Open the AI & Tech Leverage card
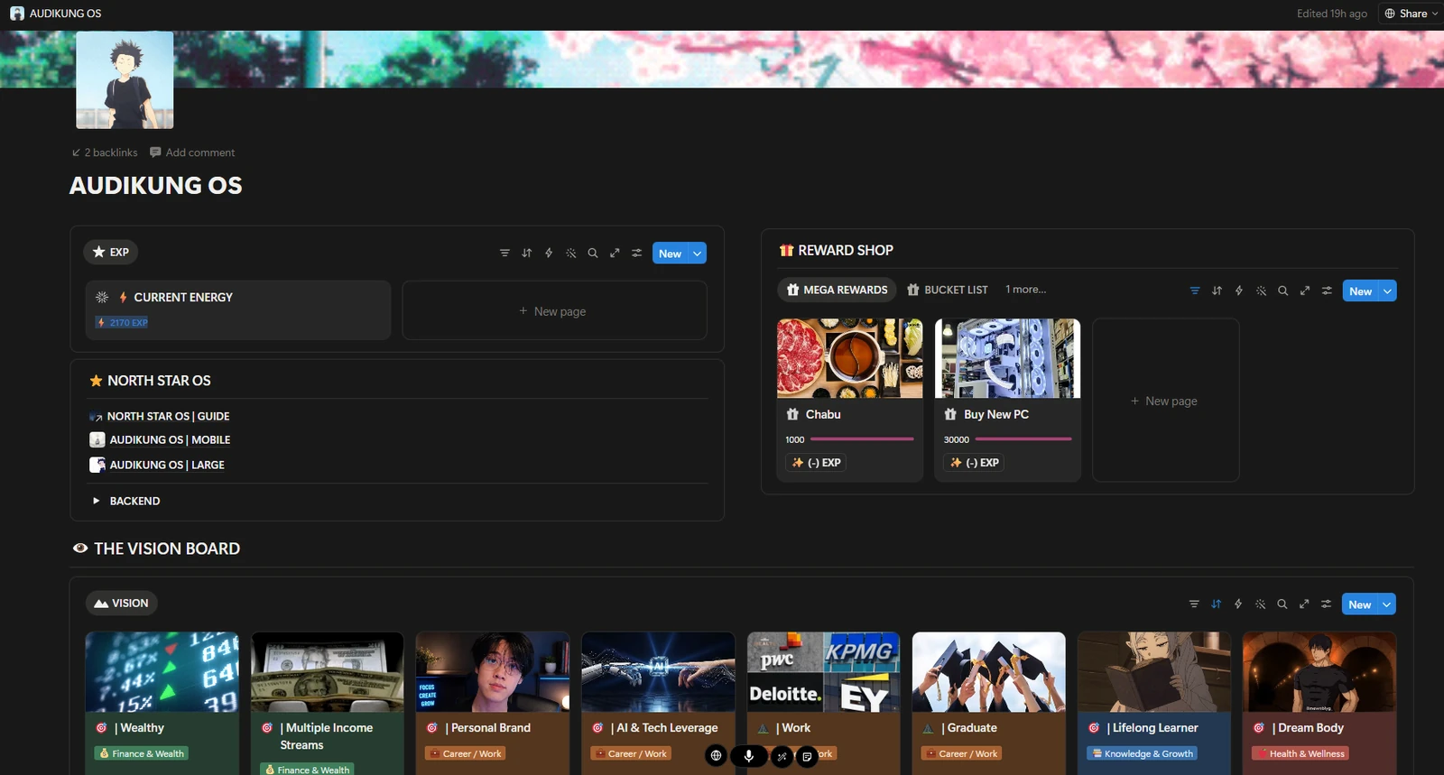This screenshot has width=1444, height=775. tap(659, 703)
